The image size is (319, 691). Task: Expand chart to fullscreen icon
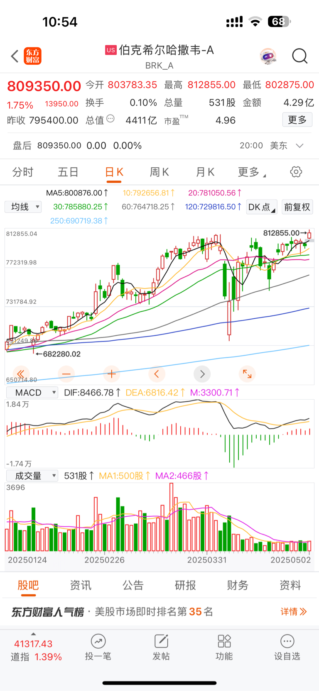(247, 374)
